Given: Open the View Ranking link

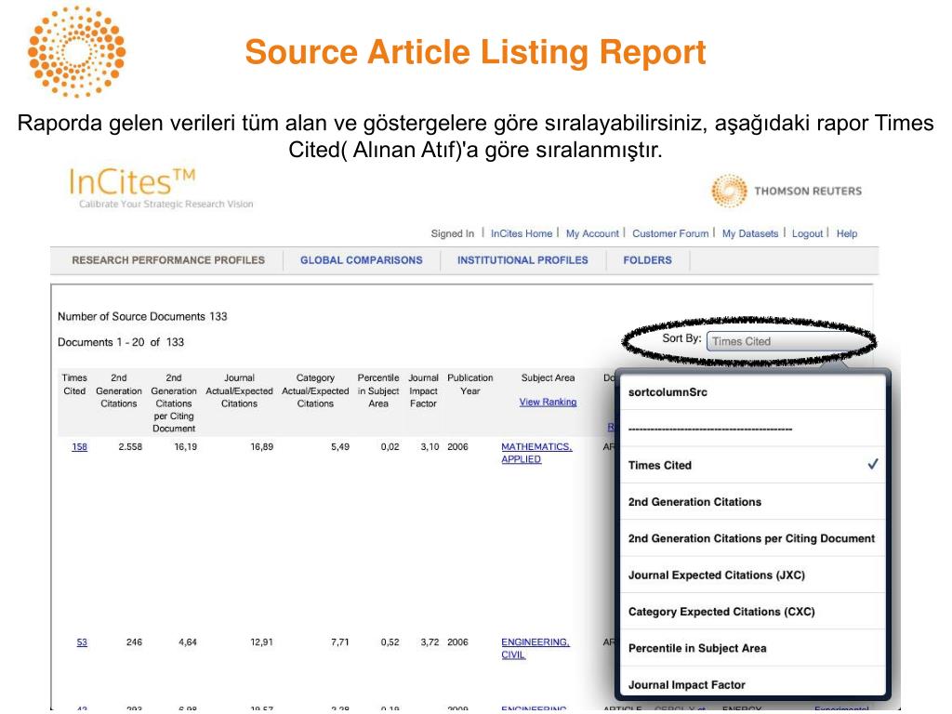Looking at the screenshot, I should 548,403.
